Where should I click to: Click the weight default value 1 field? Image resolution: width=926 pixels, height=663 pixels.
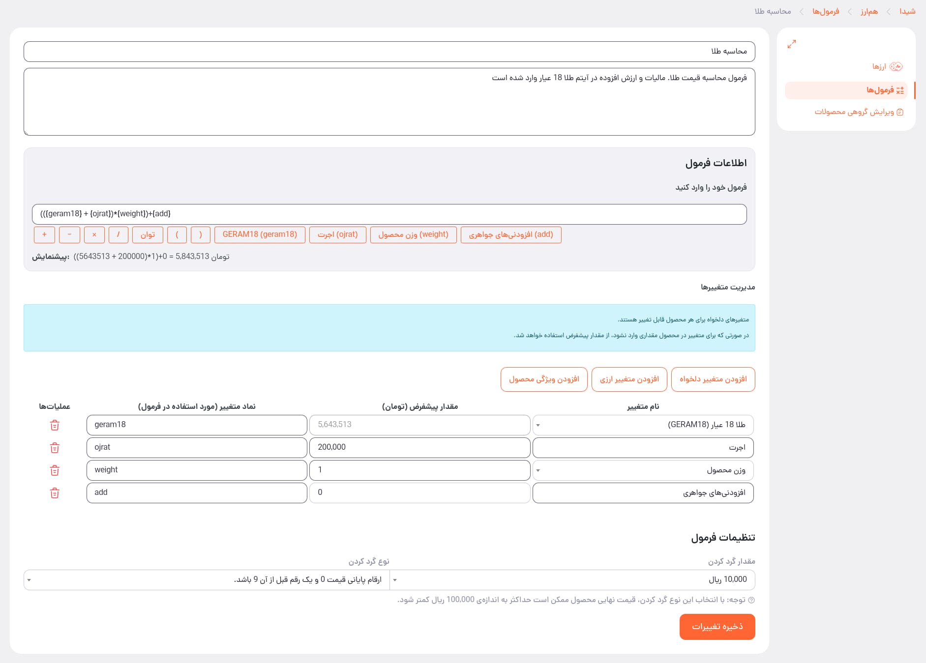coord(420,470)
